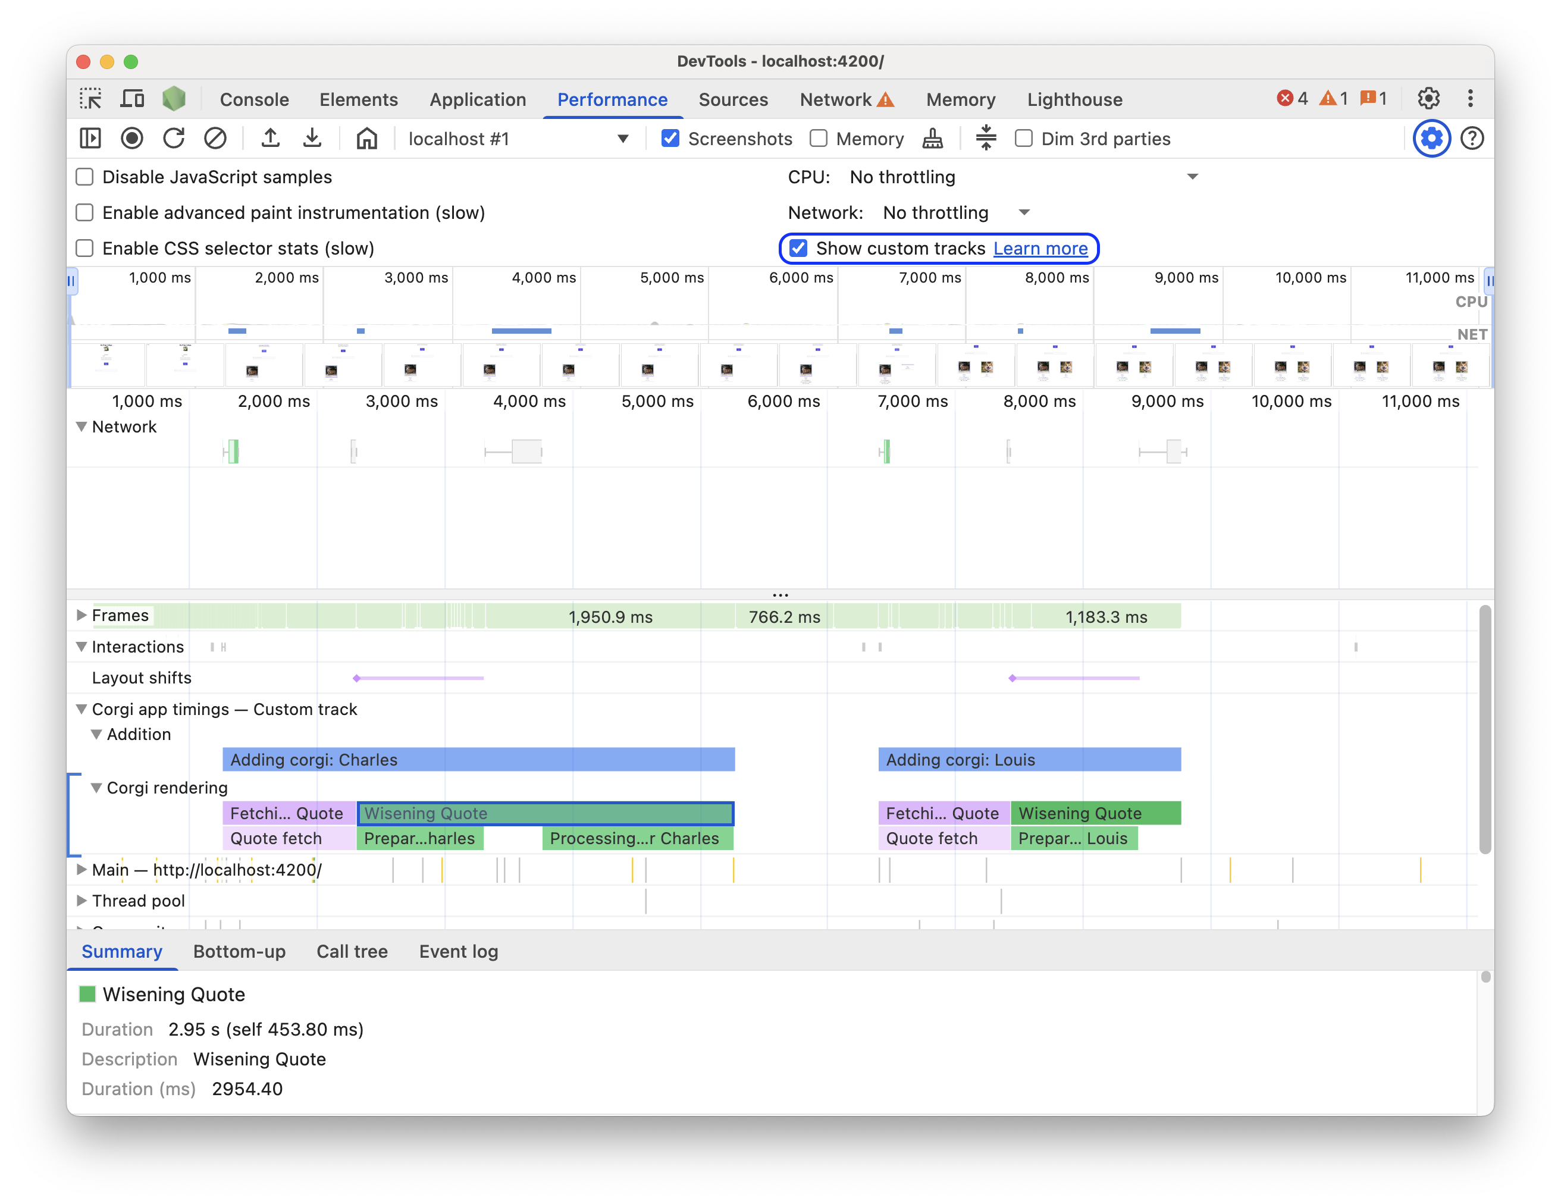Load a profile using the upload icon
Image resolution: width=1561 pixels, height=1204 pixels.
click(x=269, y=138)
